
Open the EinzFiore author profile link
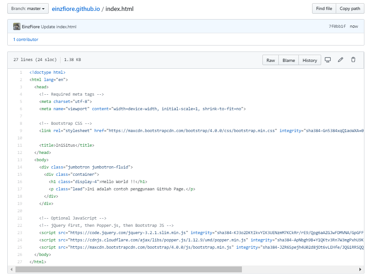[x=31, y=27]
